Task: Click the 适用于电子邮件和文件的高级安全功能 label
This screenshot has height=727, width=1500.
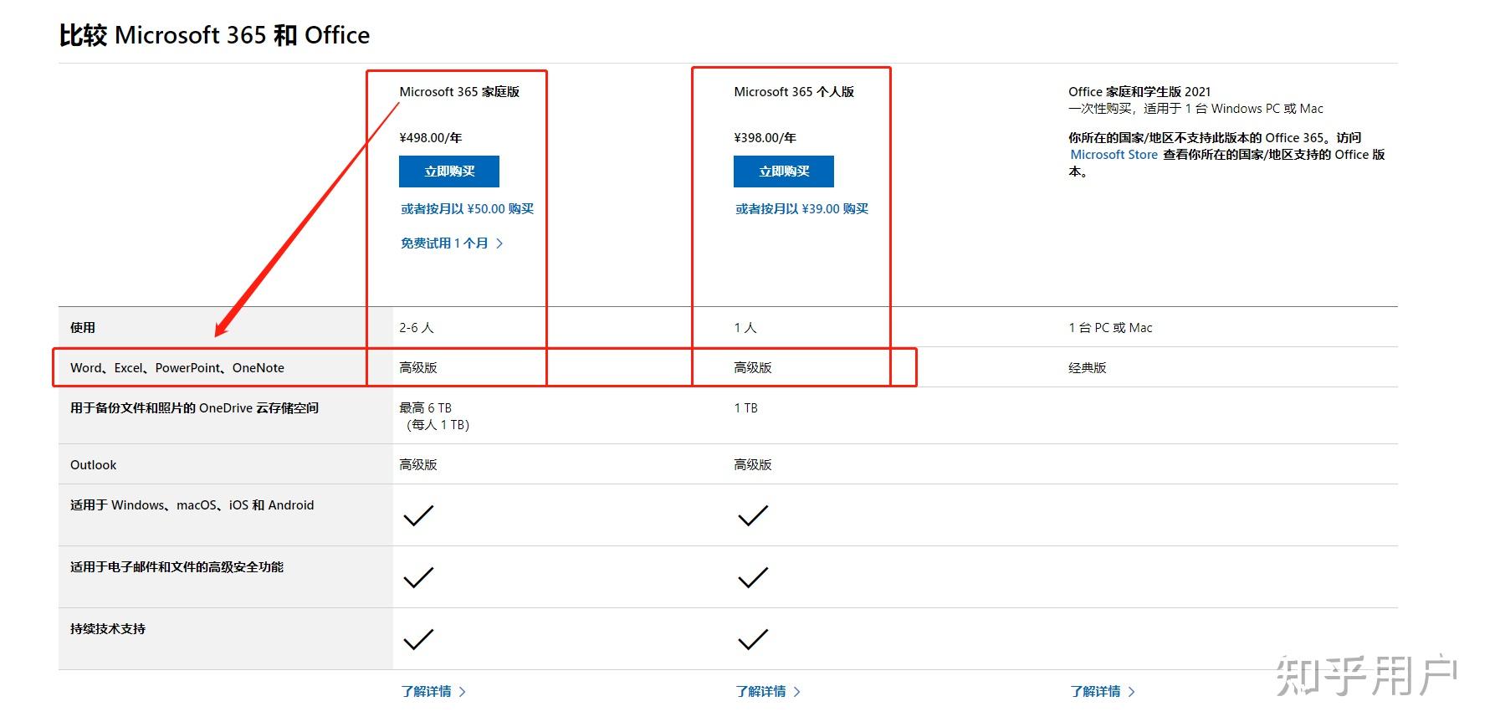Action: (177, 567)
